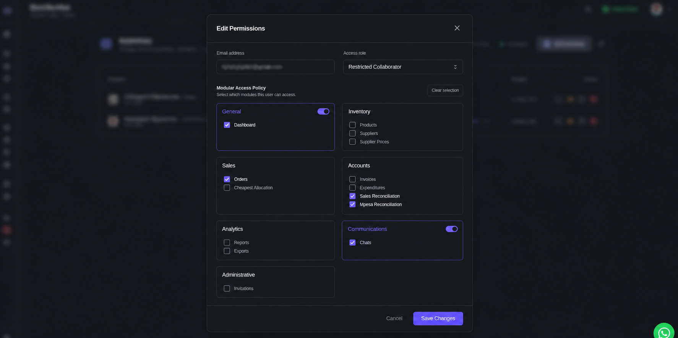Screen dimensions: 678x338
Task: Toggle the General module switch
Action: [323, 111]
